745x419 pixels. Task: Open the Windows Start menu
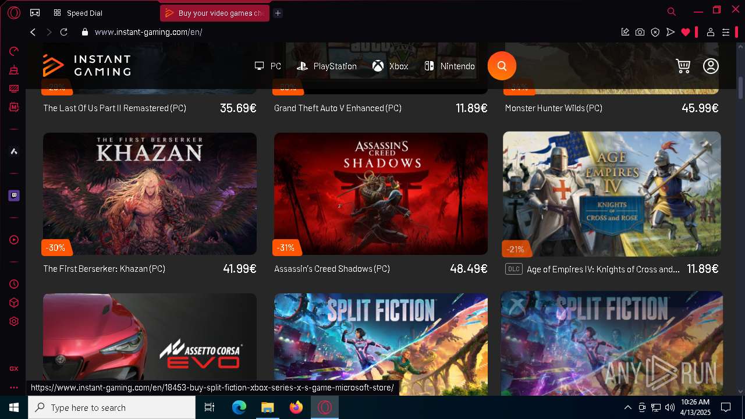[14, 407]
